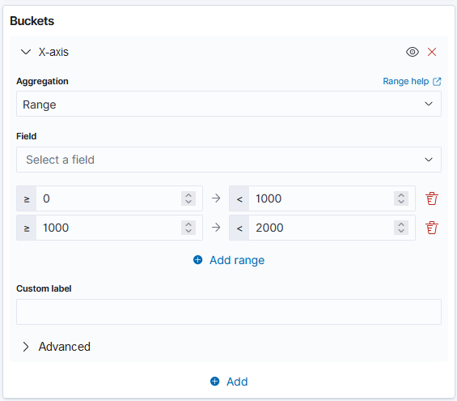The height and width of the screenshot is (401, 457).
Task: Toggle X-axis bucket visibility eye icon
Action: [413, 52]
